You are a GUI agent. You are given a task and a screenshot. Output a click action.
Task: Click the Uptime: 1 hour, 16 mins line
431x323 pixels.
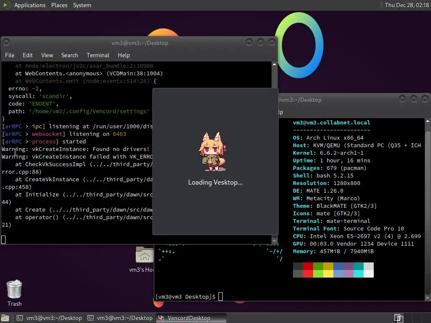point(332,160)
